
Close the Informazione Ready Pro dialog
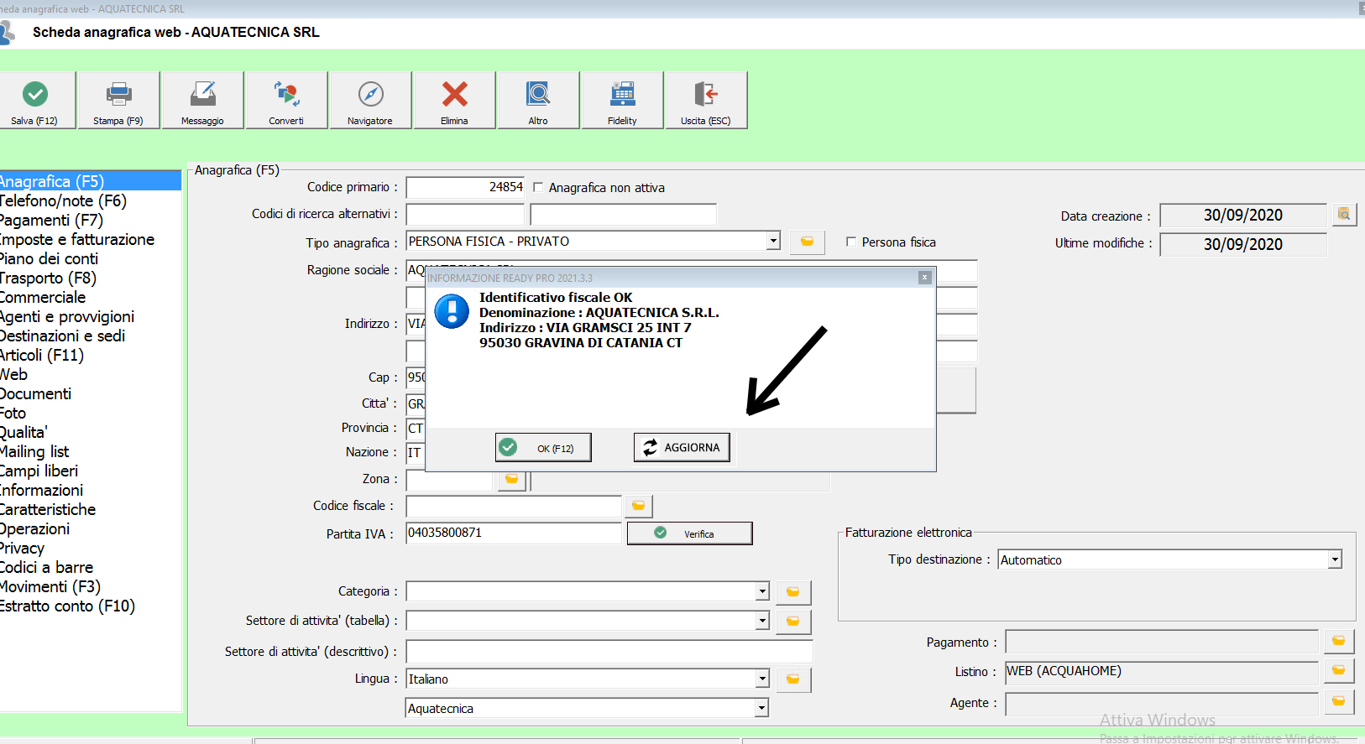coord(924,278)
